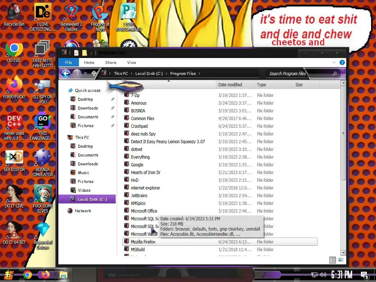This screenshot has width=376, height=282.
Task: Open the I LOVE RANSOMWARE Publisher shortcut
Action: click(129, 17)
